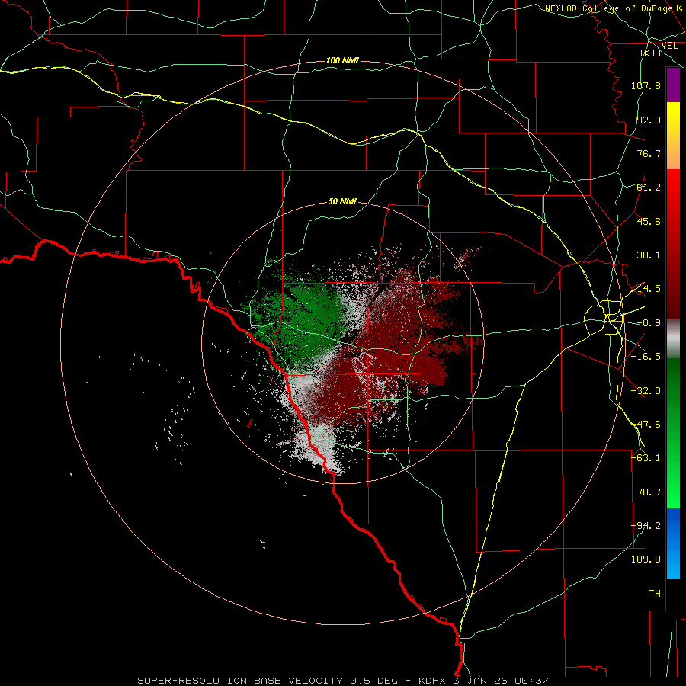
Task: Click the [KT] units label
Action: 651,53
